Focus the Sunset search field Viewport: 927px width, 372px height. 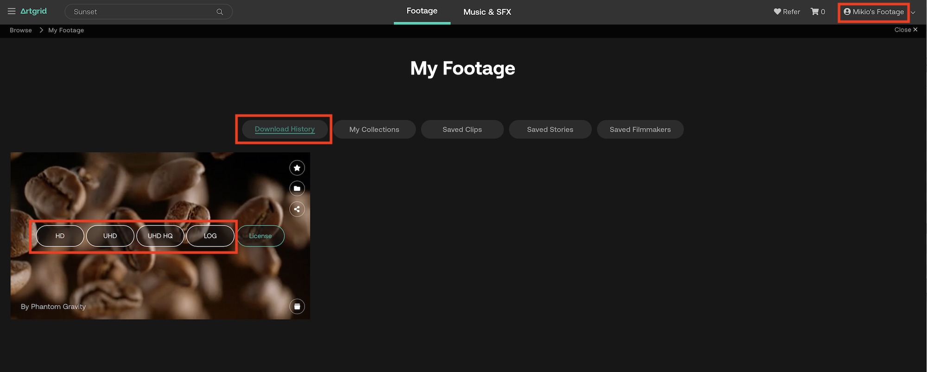point(141,12)
